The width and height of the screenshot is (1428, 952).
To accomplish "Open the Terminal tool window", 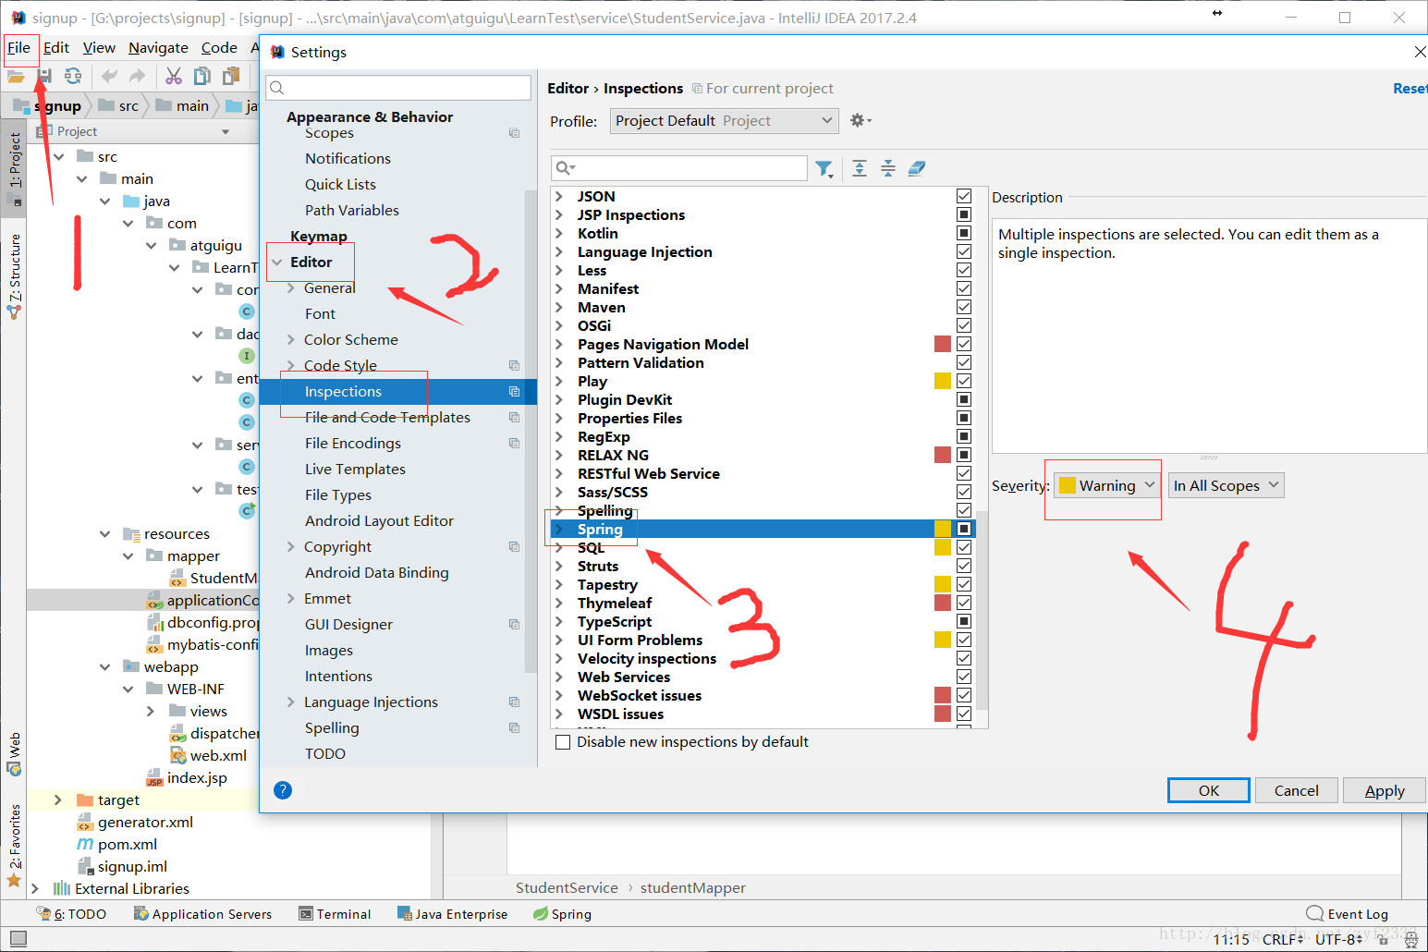I will pos(335,914).
